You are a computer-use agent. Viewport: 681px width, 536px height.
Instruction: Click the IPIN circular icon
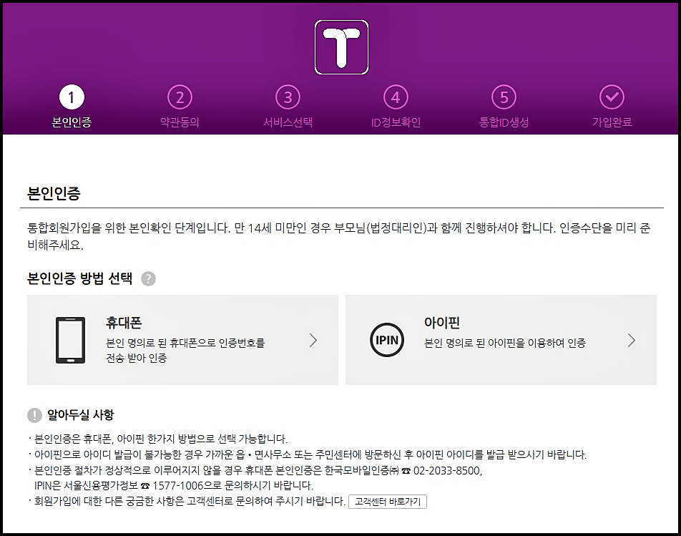(386, 340)
